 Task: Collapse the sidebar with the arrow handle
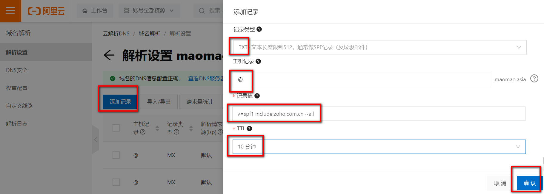tap(96, 139)
